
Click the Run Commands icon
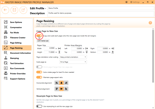point(6,68)
